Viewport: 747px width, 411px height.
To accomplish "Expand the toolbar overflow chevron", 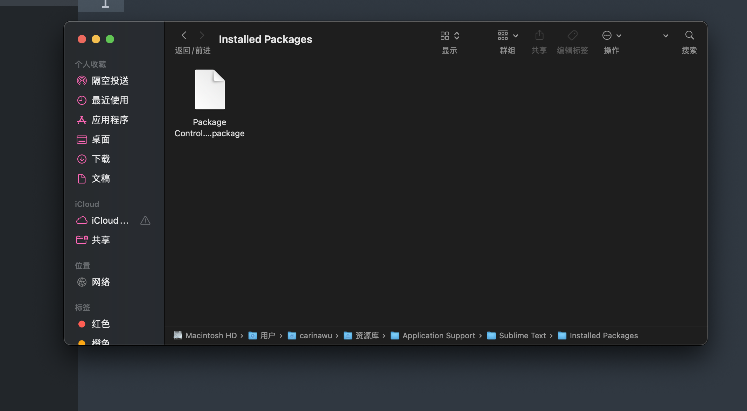I will (665, 36).
